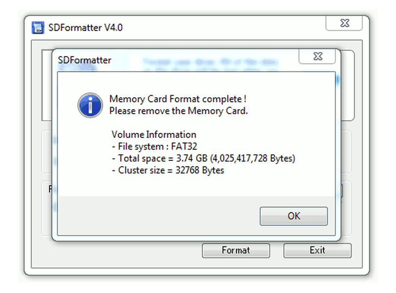
Task: Click the blurred text behind the dialog title bar
Action: coord(210,63)
